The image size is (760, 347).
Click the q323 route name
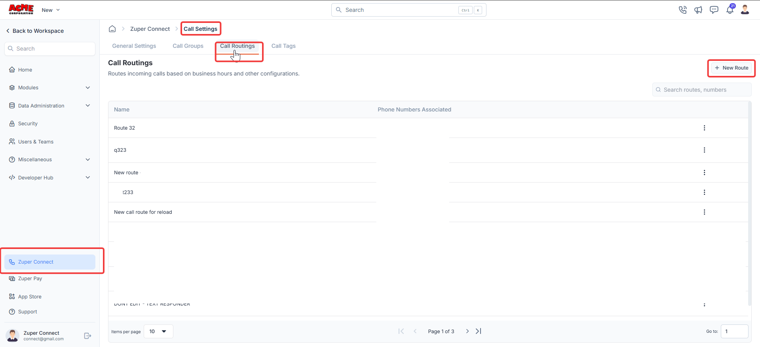pos(120,150)
